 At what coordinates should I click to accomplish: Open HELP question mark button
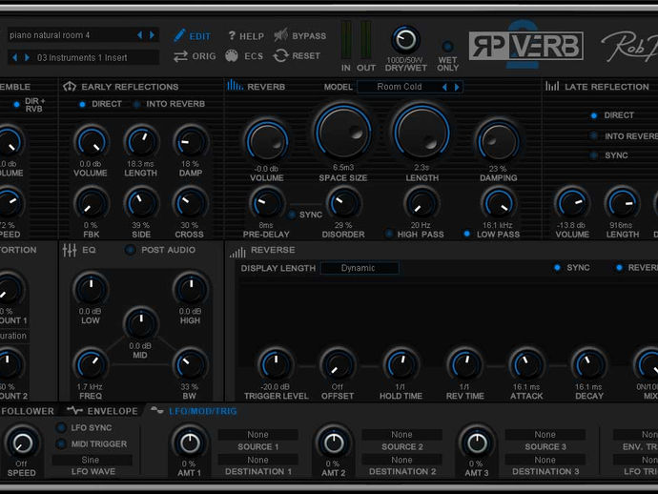232,35
